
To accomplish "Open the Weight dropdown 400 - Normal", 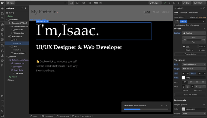I will click(x=194, y=69).
